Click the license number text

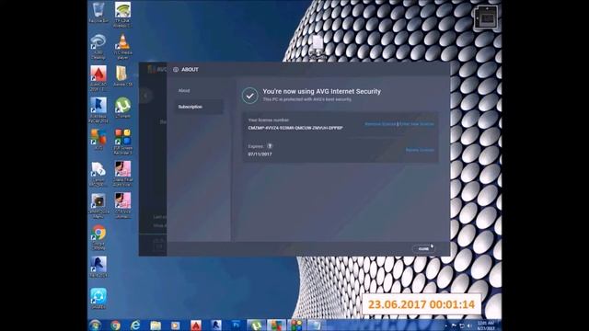coord(295,128)
